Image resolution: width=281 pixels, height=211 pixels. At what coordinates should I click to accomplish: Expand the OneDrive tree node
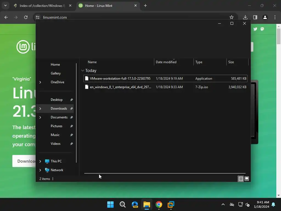point(40,82)
